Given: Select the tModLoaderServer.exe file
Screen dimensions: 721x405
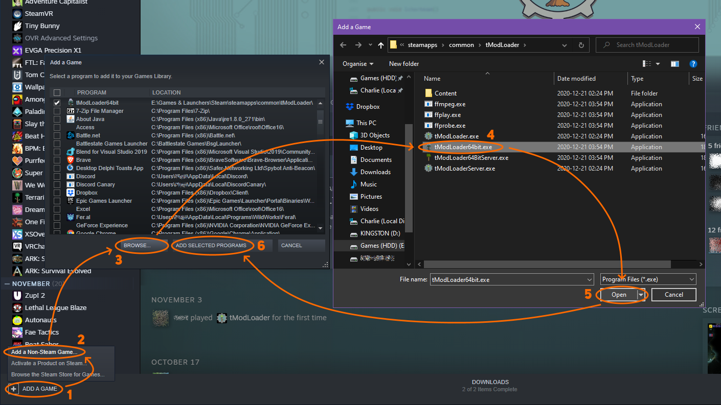Looking at the screenshot, I should [465, 169].
